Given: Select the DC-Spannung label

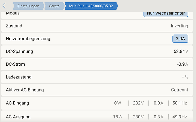Looking at the screenshot, I should 19,52.
